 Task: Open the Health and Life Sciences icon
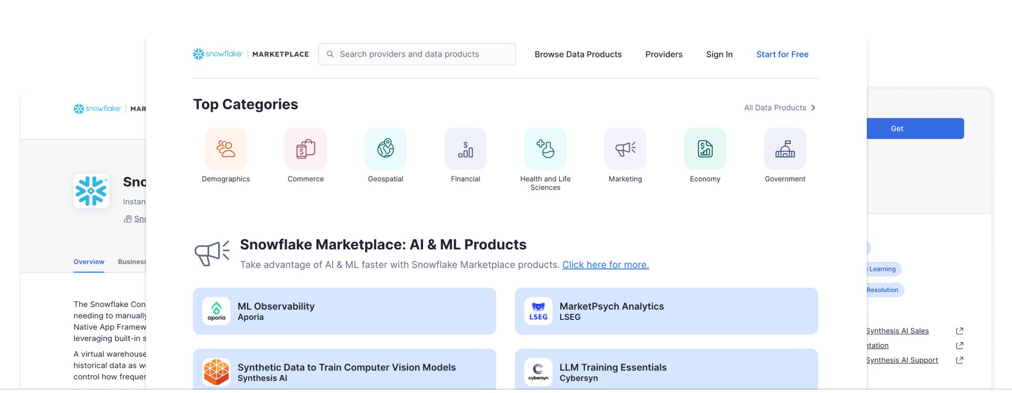[546, 149]
